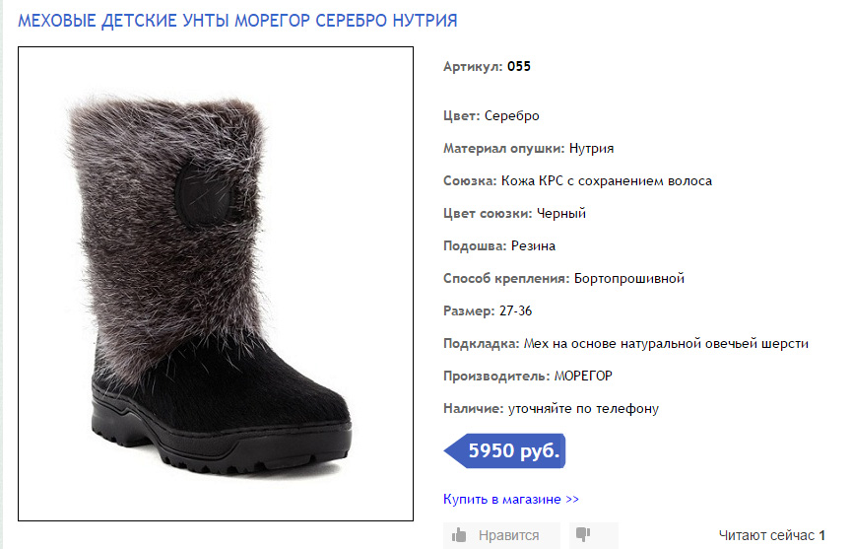Viewport: 851px width, 549px height.
Task: Click the Цвет союзки: Черный line
Action: 515,214
